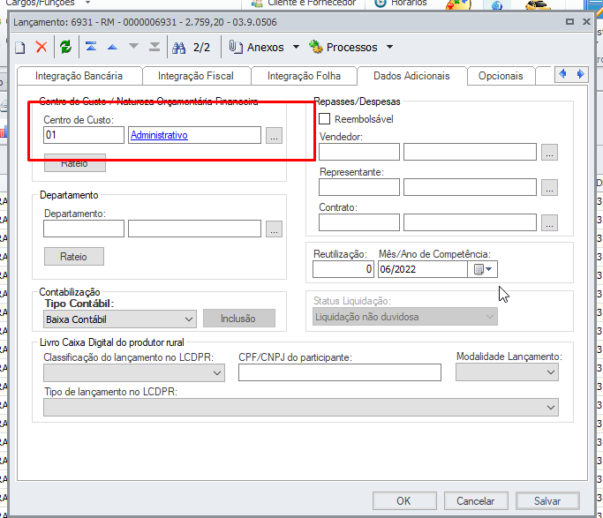Image resolution: width=603 pixels, height=518 pixels.
Task: Switch to Integração Bancária tab
Action: click(x=79, y=76)
